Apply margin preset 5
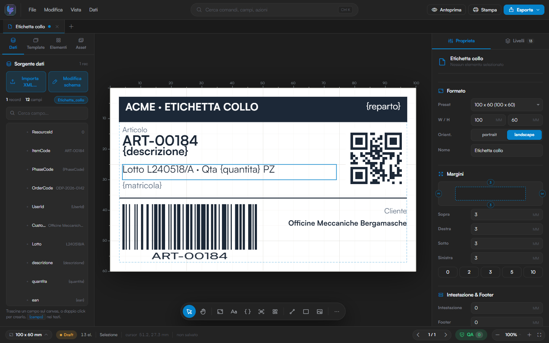 [512, 272]
